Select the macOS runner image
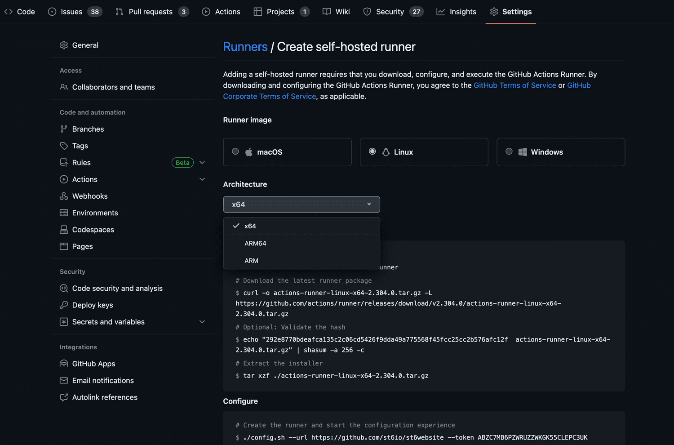674x445 pixels. 235,151
